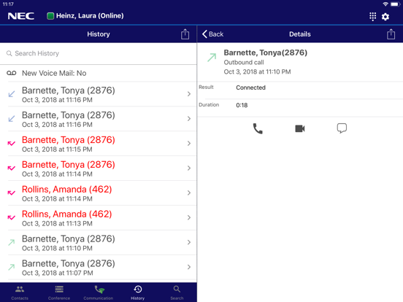Image resolution: width=403 pixels, height=302 pixels.
Task: Tap the Details panel share icon
Action: [x=391, y=34]
